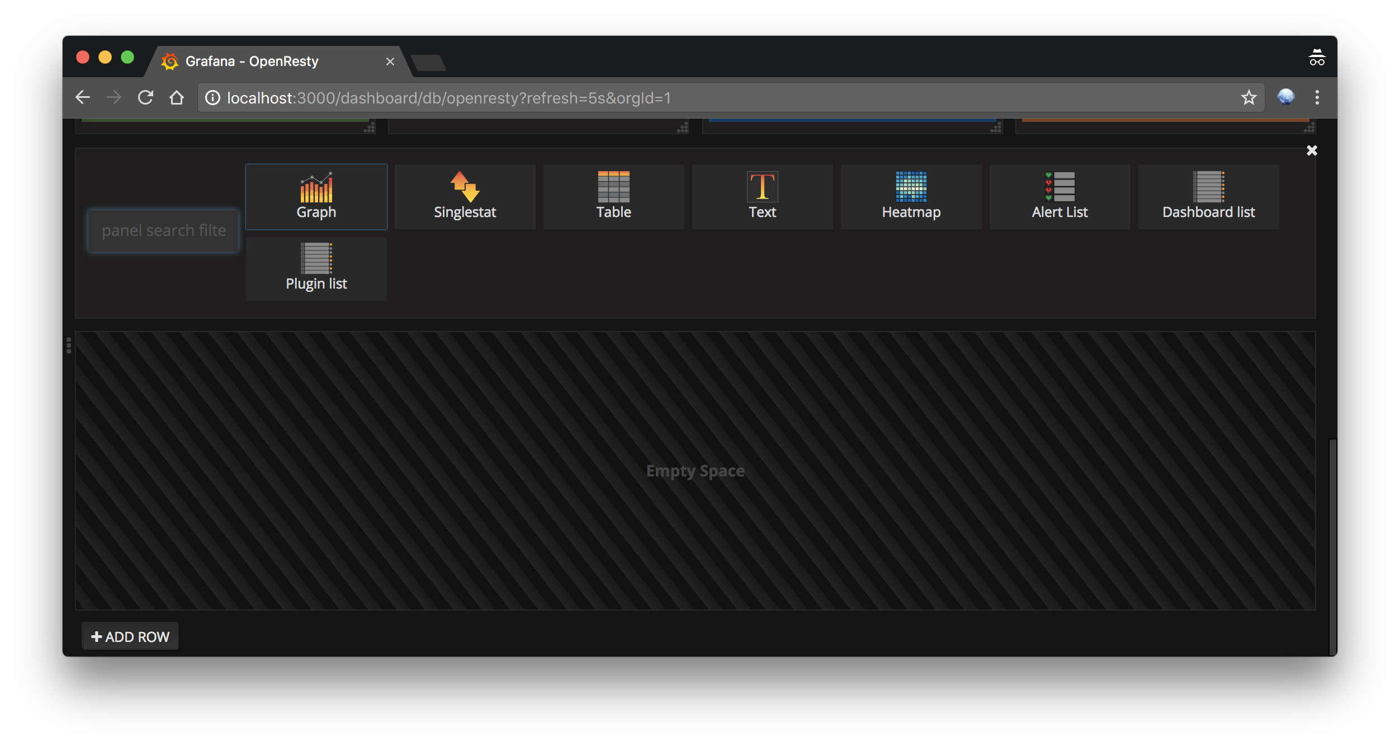Select the Dashboard list panel type
The height and width of the screenshot is (746, 1400).
click(1208, 196)
